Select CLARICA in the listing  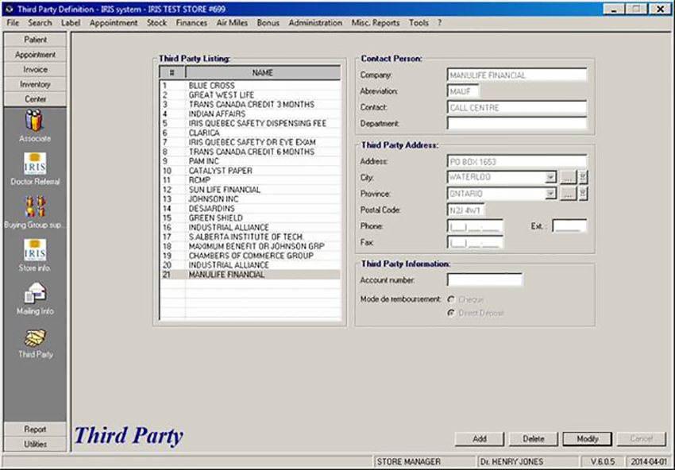(x=250, y=133)
